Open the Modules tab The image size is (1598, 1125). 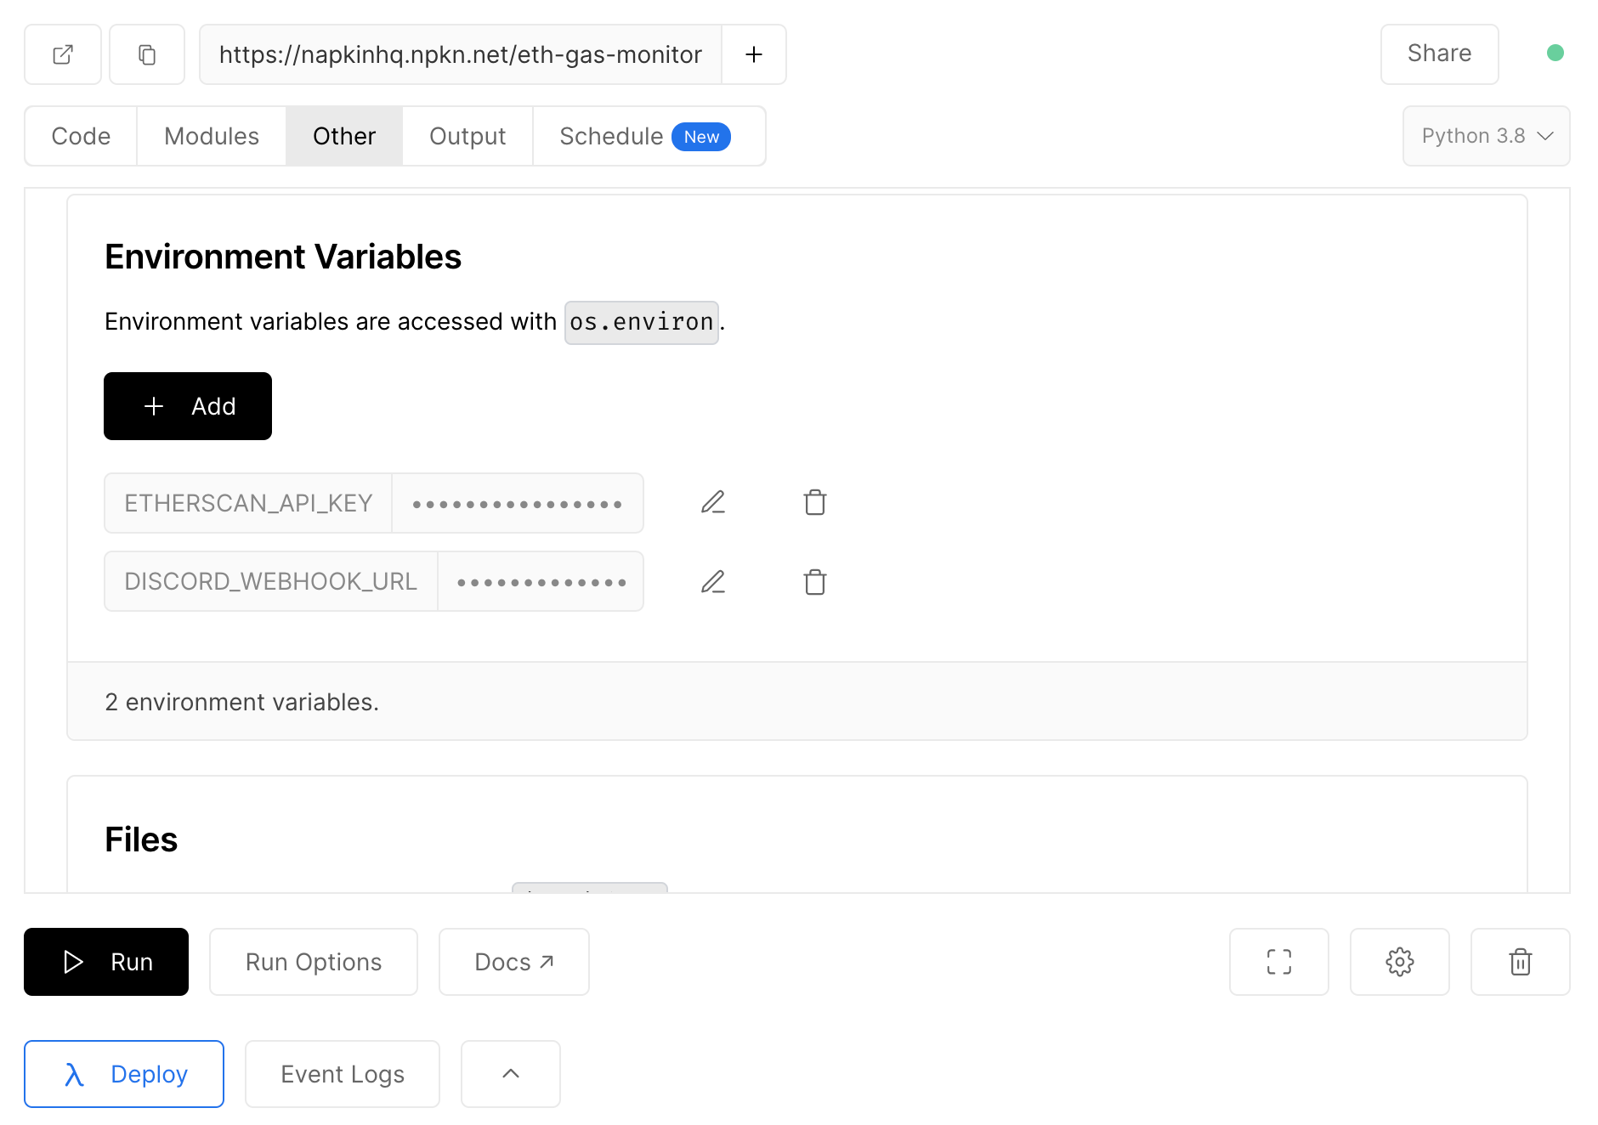click(x=212, y=136)
